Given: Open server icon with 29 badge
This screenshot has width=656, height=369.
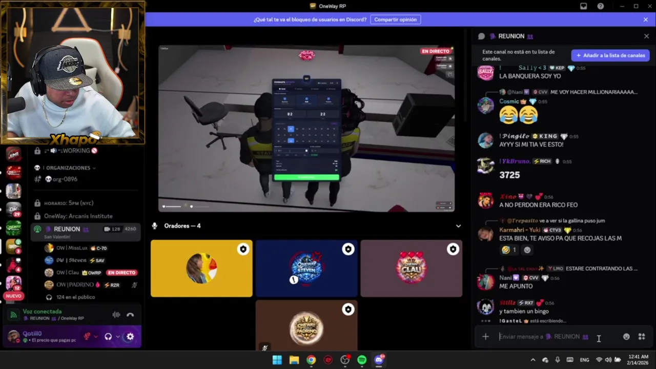Looking at the screenshot, I should coord(14,209).
